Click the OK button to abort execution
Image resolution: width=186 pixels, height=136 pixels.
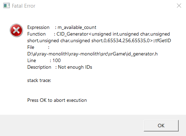(161, 126)
